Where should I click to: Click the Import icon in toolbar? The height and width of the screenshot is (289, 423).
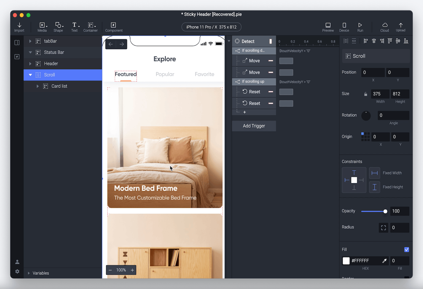(19, 25)
